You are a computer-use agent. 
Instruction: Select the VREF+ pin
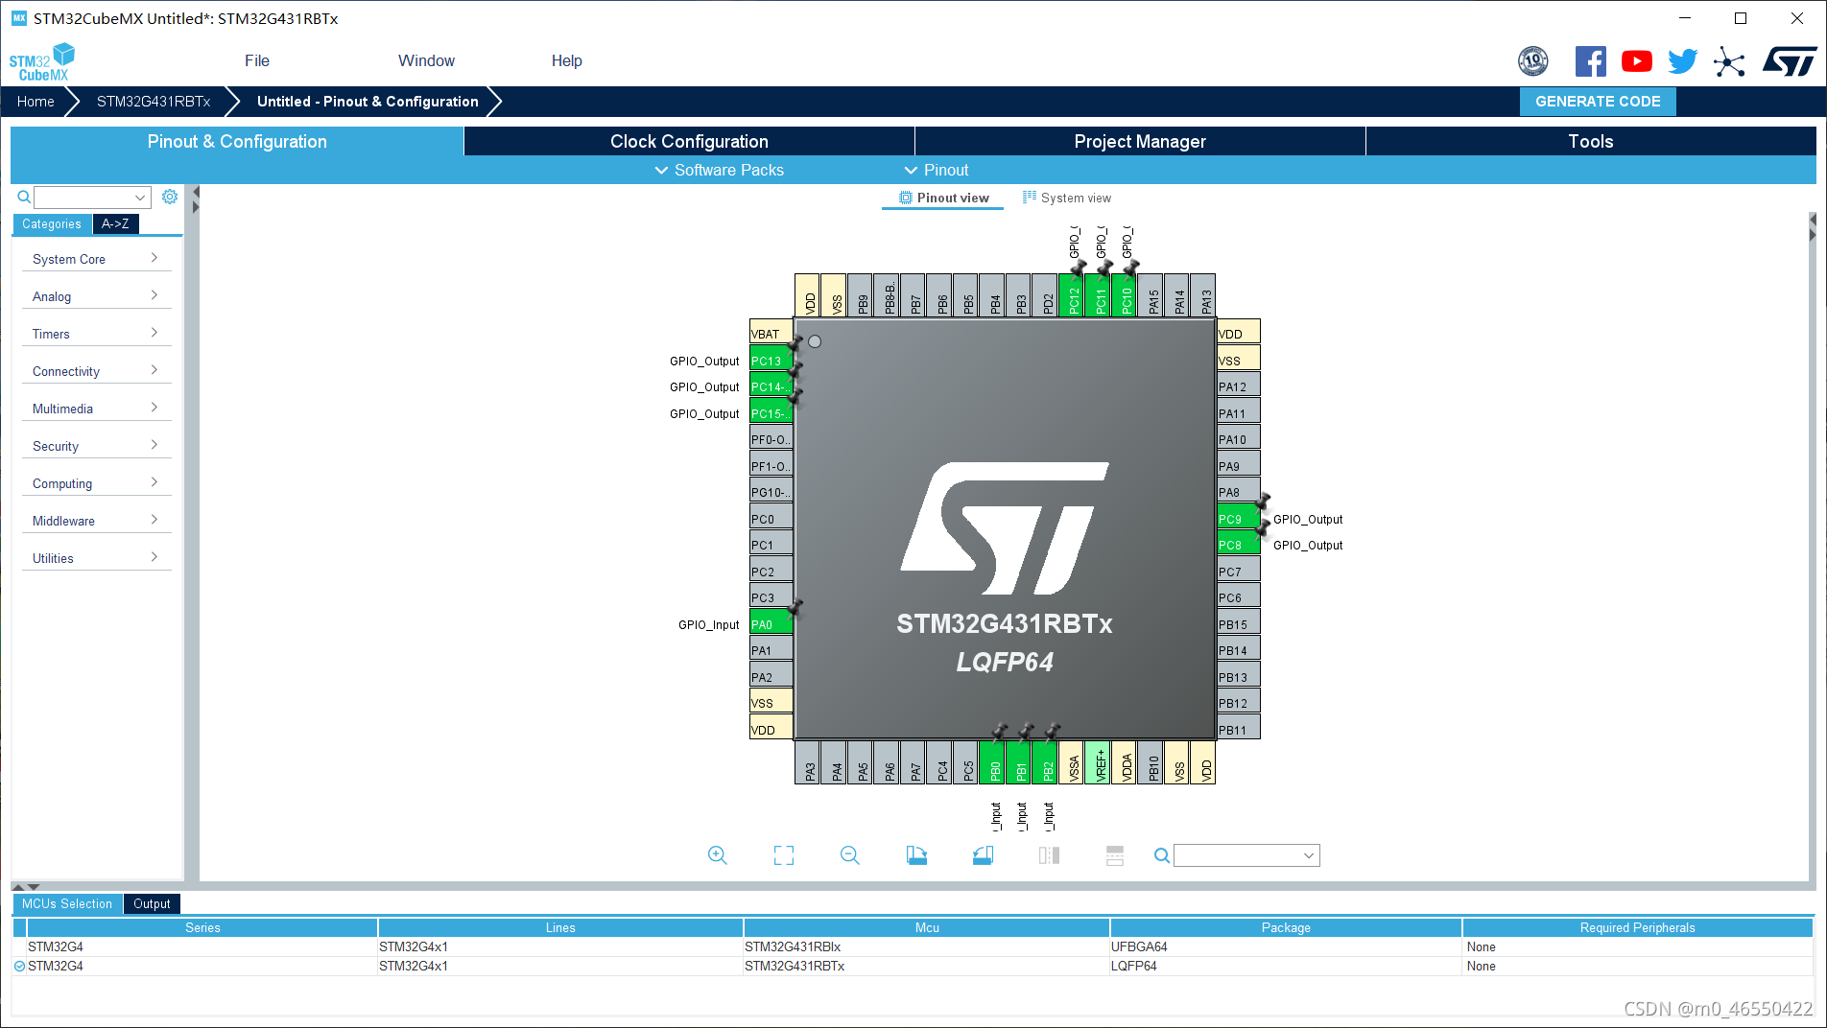pos(1100,763)
